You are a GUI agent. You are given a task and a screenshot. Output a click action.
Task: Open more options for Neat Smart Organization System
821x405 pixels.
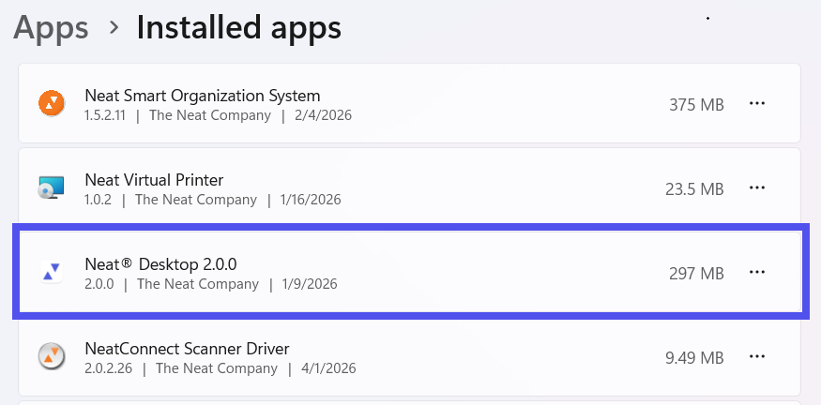pos(757,104)
